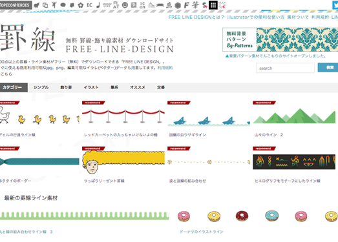
Task: Click the building houses icon
Action: tap(151, 5)
